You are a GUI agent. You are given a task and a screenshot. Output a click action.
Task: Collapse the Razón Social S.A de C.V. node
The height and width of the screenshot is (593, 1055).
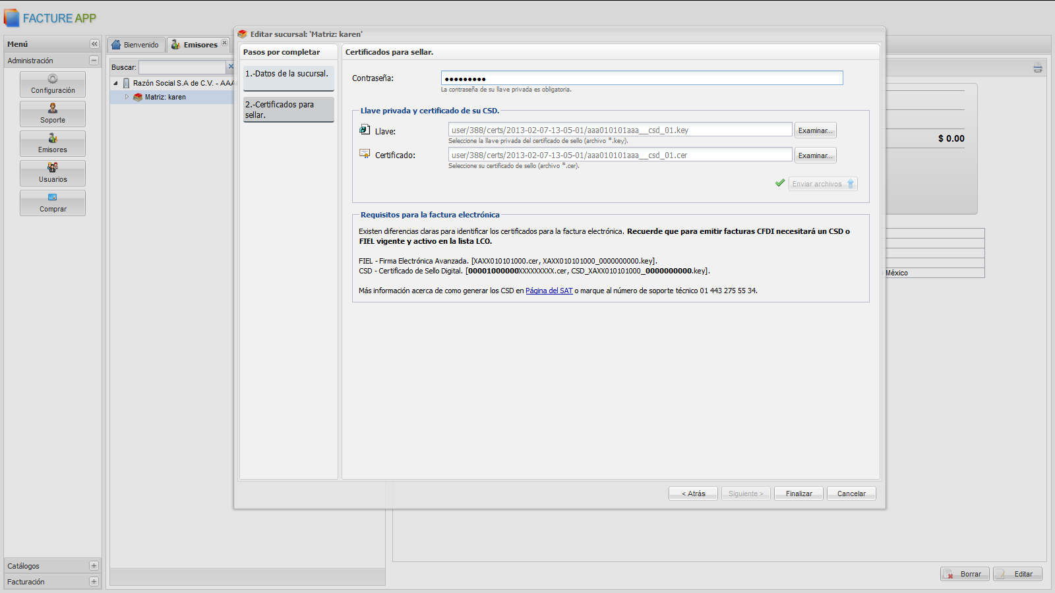point(116,83)
